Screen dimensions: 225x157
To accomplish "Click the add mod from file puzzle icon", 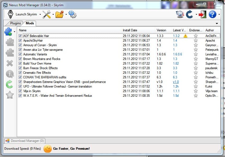I will 8,32.
